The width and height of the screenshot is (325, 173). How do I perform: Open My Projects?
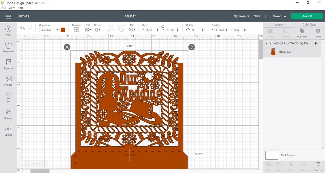point(241,16)
